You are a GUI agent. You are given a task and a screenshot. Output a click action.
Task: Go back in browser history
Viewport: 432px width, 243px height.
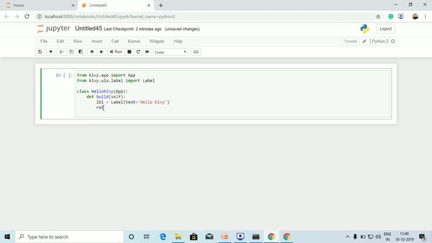click(x=7, y=16)
